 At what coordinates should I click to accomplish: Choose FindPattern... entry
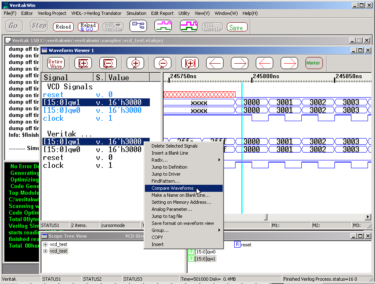(x=184, y=181)
